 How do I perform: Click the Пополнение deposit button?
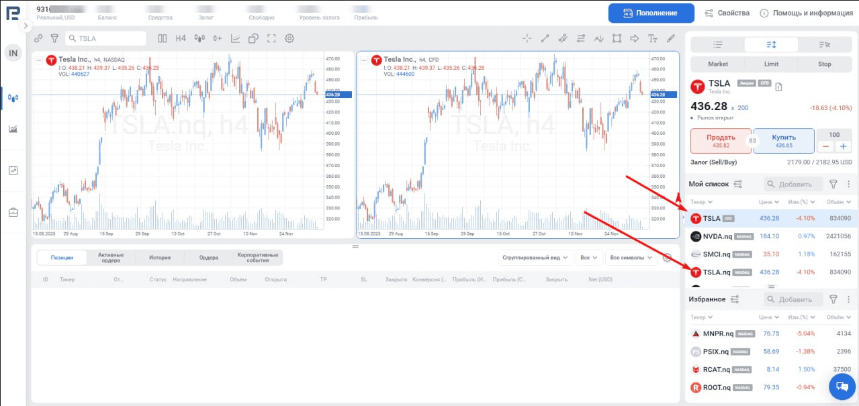651,13
